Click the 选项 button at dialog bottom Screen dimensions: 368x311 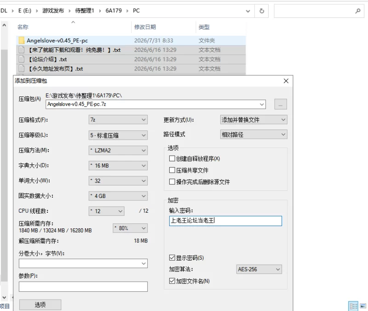tap(40, 305)
